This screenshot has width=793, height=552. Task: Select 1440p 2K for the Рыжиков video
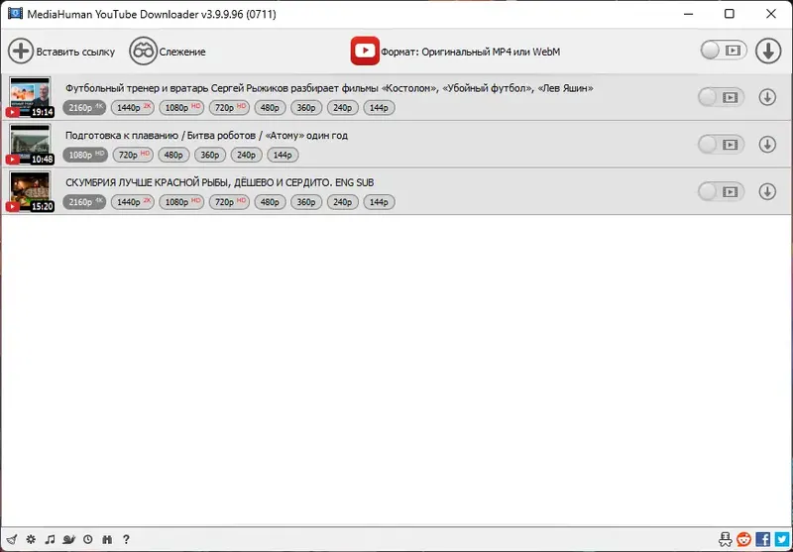[133, 108]
